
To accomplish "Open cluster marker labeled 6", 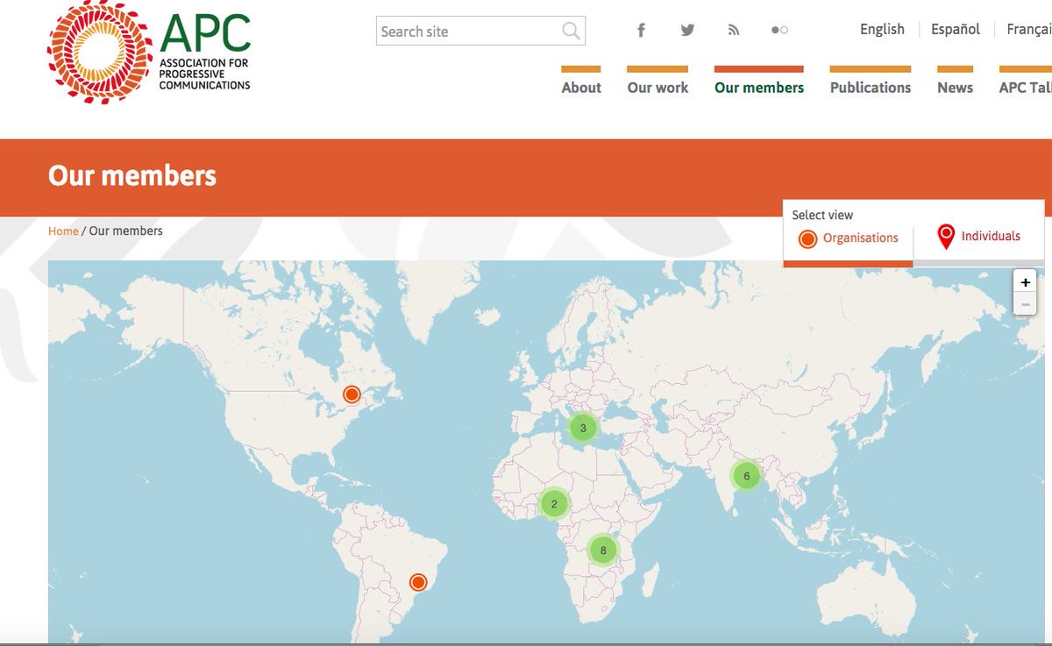I will (746, 476).
